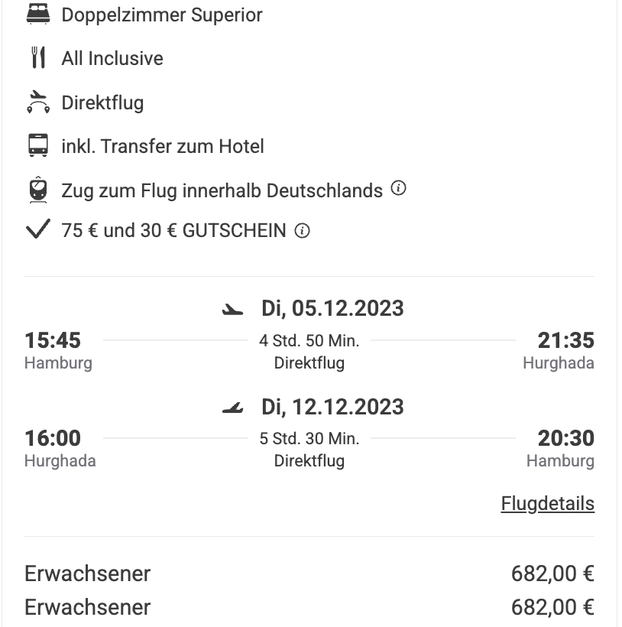Screen dimensions: 622x627
Task: Click the first Erwachsener price 682,00 €
Action: 552,573
